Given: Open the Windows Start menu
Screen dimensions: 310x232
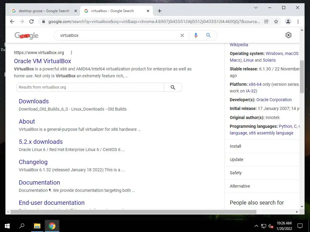Looking at the screenshot, I should (x=7, y=226).
